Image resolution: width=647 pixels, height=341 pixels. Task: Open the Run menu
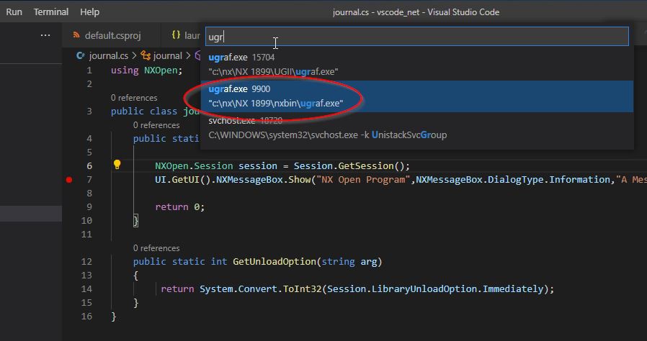point(14,12)
